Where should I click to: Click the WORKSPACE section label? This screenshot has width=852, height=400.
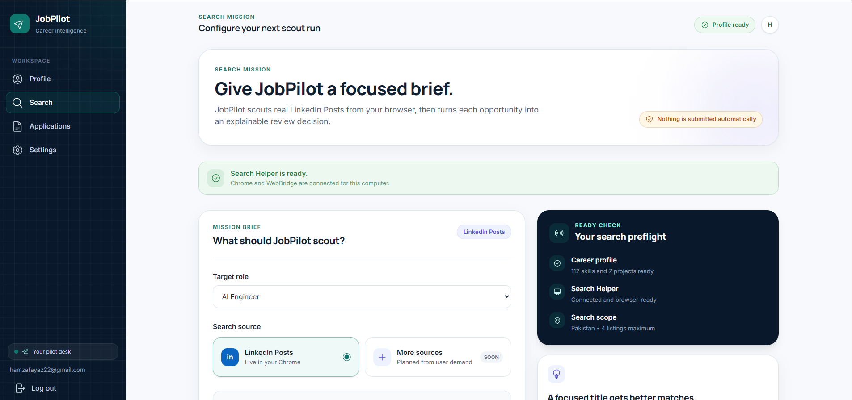pyautogui.click(x=31, y=61)
